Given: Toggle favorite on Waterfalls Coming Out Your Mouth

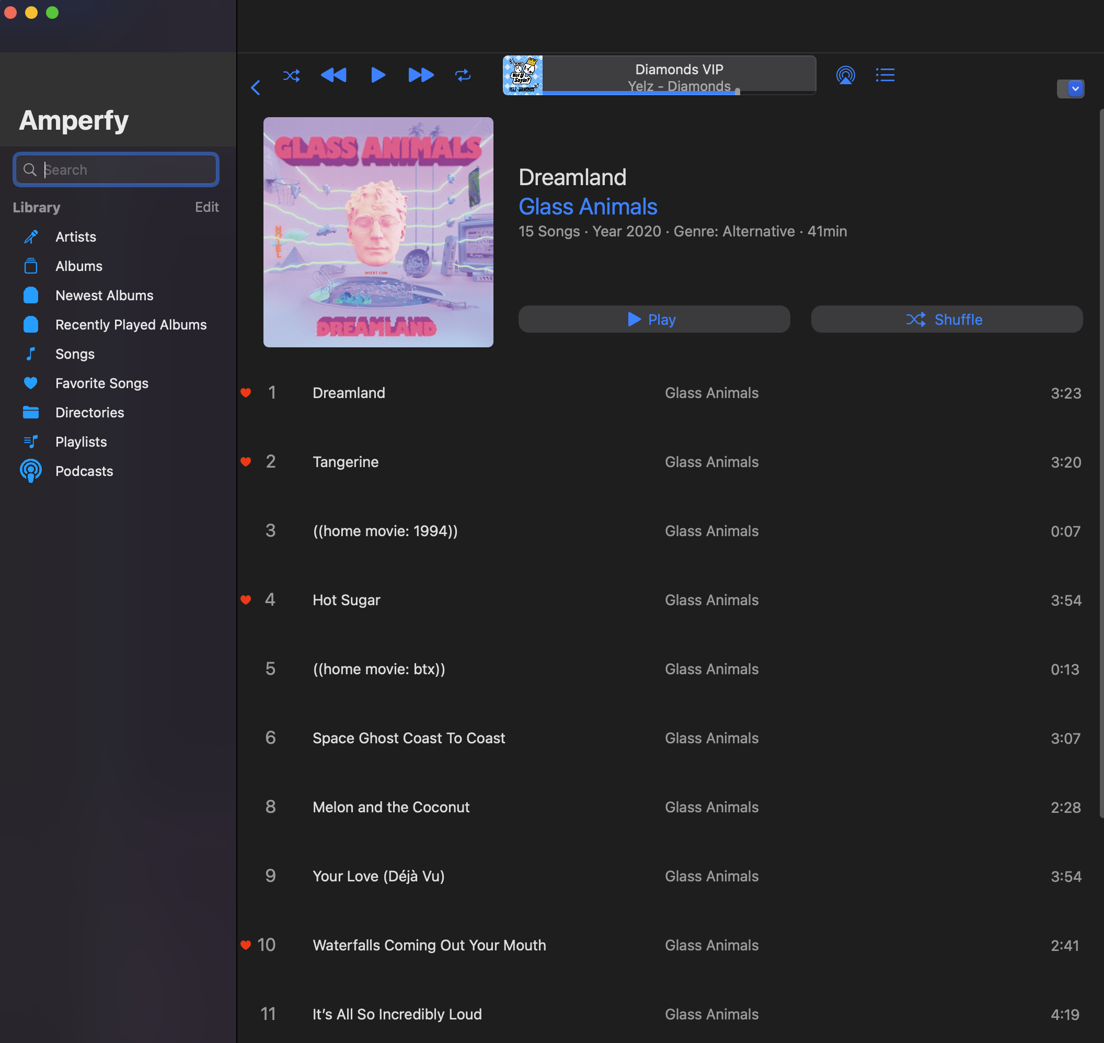Looking at the screenshot, I should pyautogui.click(x=245, y=944).
